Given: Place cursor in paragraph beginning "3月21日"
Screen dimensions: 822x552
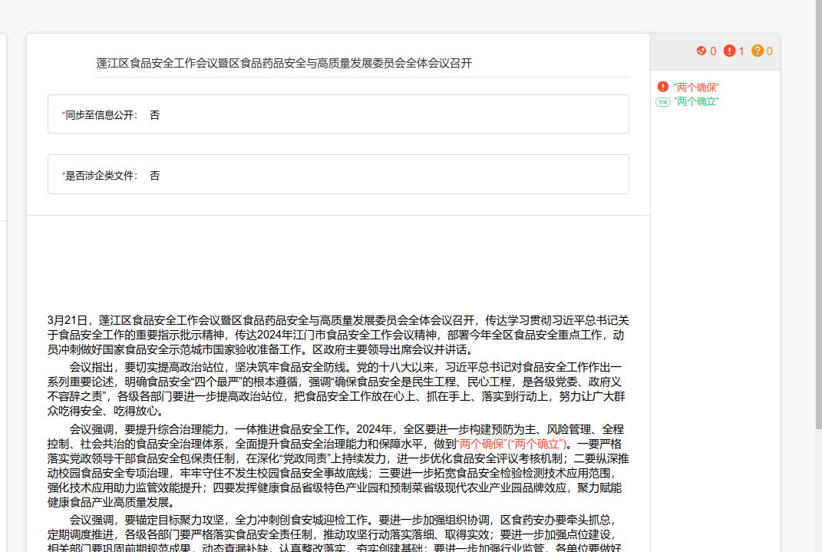Looking at the screenshot, I should (338, 334).
